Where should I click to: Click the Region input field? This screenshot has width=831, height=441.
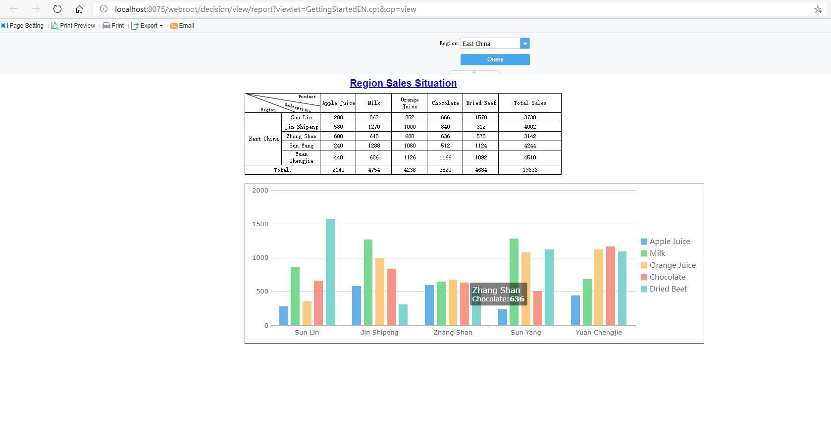(491, 44)
